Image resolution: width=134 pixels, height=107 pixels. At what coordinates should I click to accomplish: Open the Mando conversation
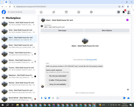[x=19, y=61]
